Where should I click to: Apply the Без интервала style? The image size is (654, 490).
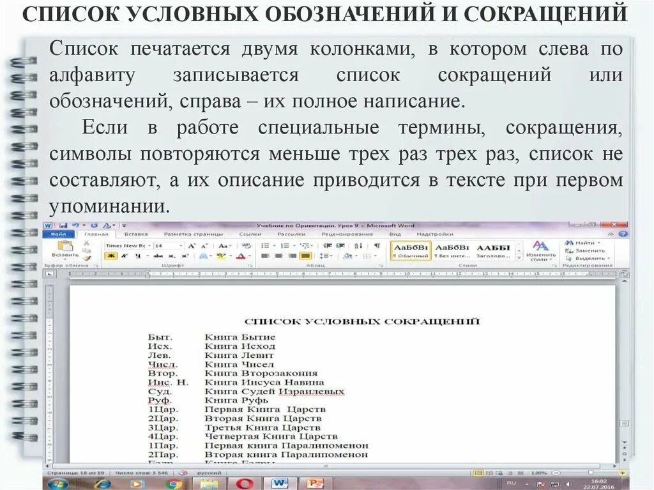452,251
